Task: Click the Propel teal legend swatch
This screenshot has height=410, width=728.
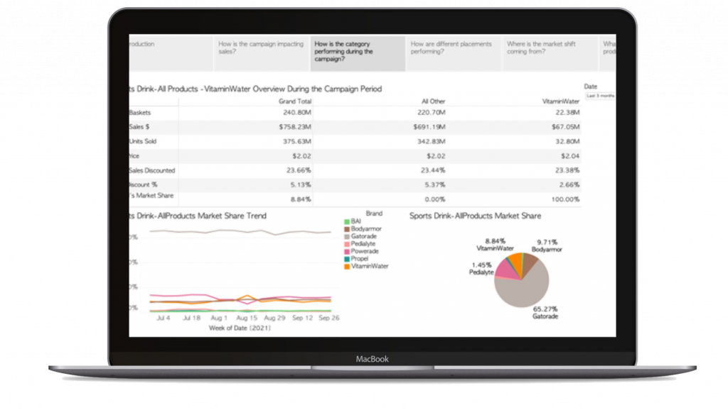Action: click(x=347, y=259)
